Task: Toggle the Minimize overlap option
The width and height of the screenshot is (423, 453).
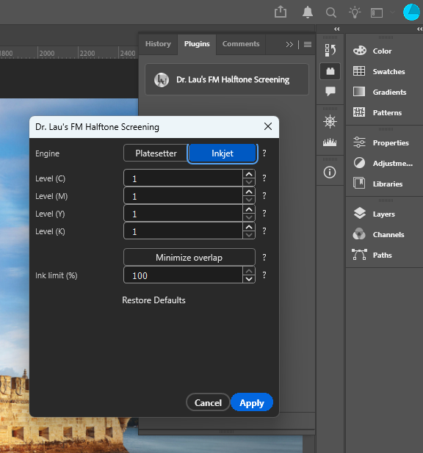Action: coord(189,257)
